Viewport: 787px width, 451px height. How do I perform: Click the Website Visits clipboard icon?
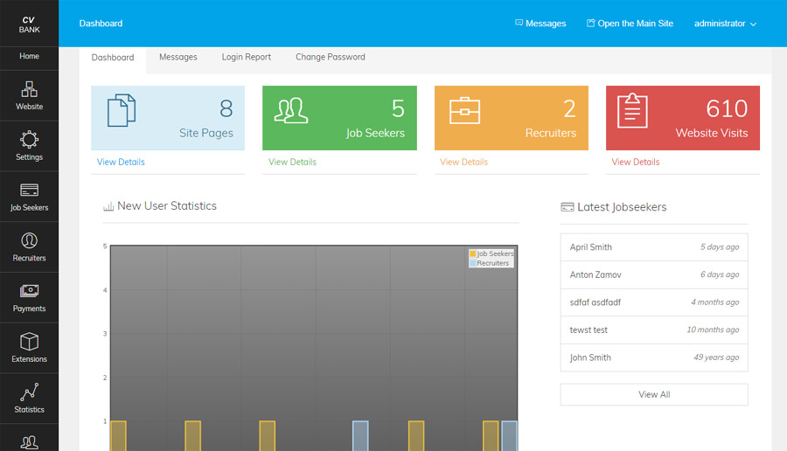(x=632, y=111)
